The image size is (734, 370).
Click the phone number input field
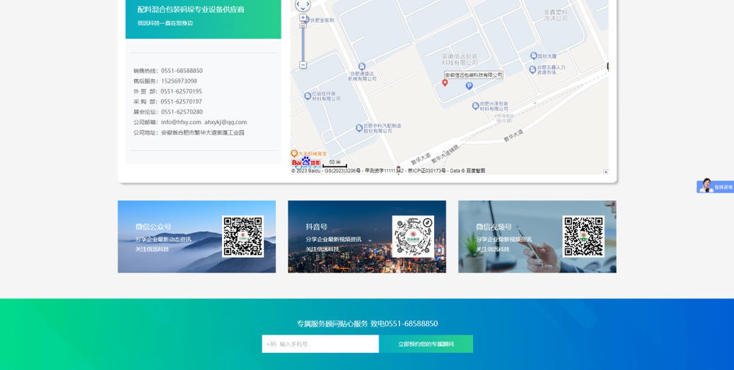[320, 344]
